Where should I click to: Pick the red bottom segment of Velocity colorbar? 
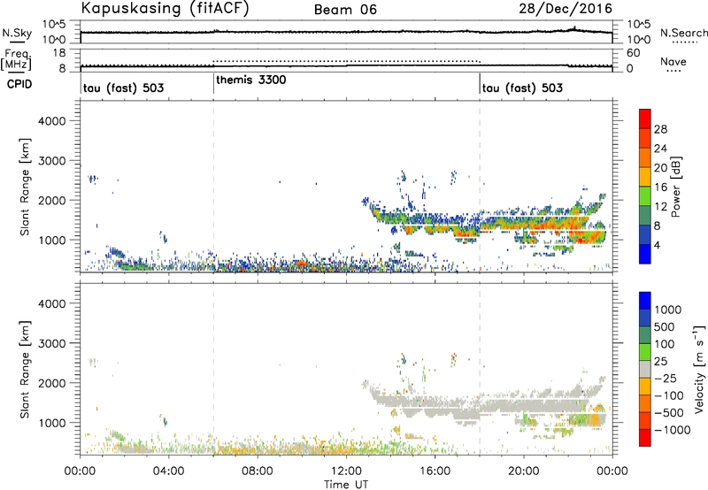645,438
